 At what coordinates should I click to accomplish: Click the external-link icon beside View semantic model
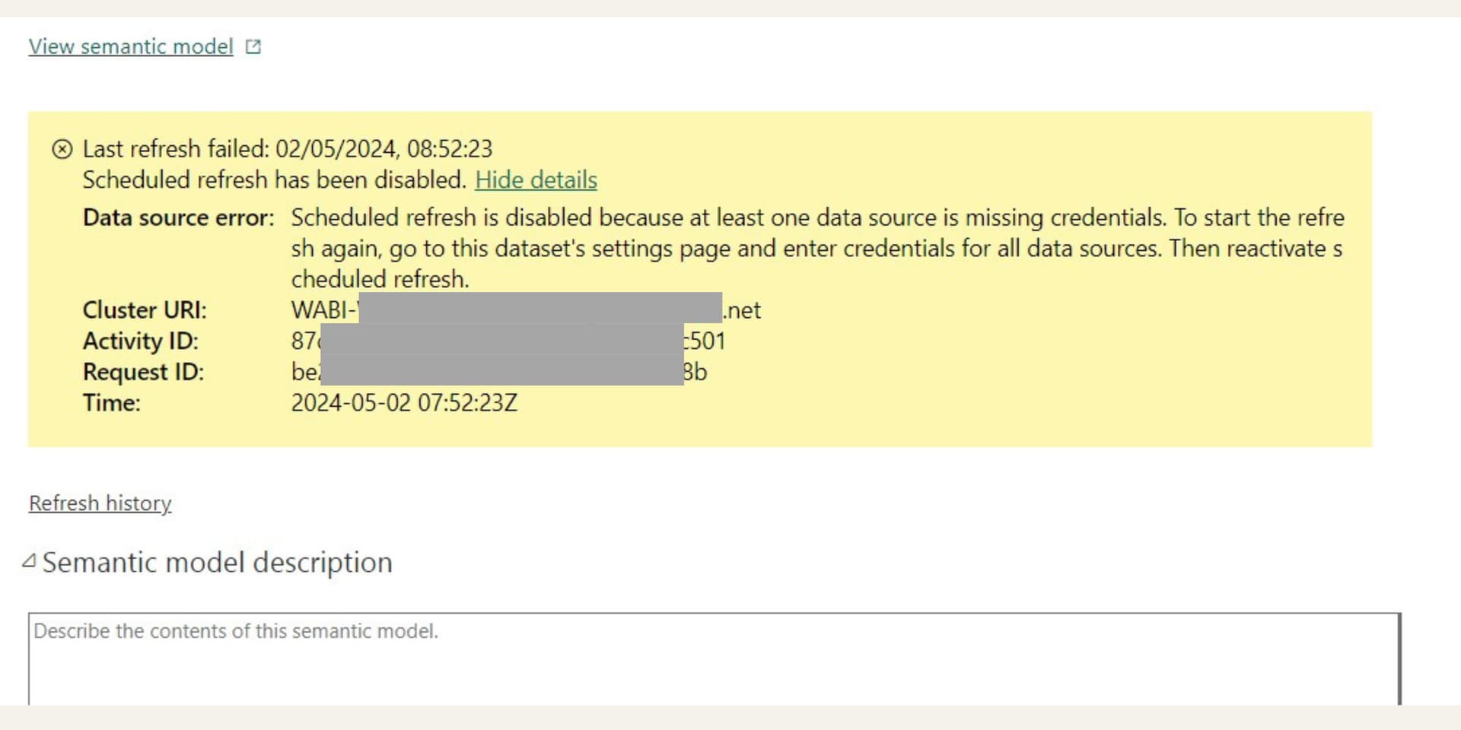coord(253,47)
